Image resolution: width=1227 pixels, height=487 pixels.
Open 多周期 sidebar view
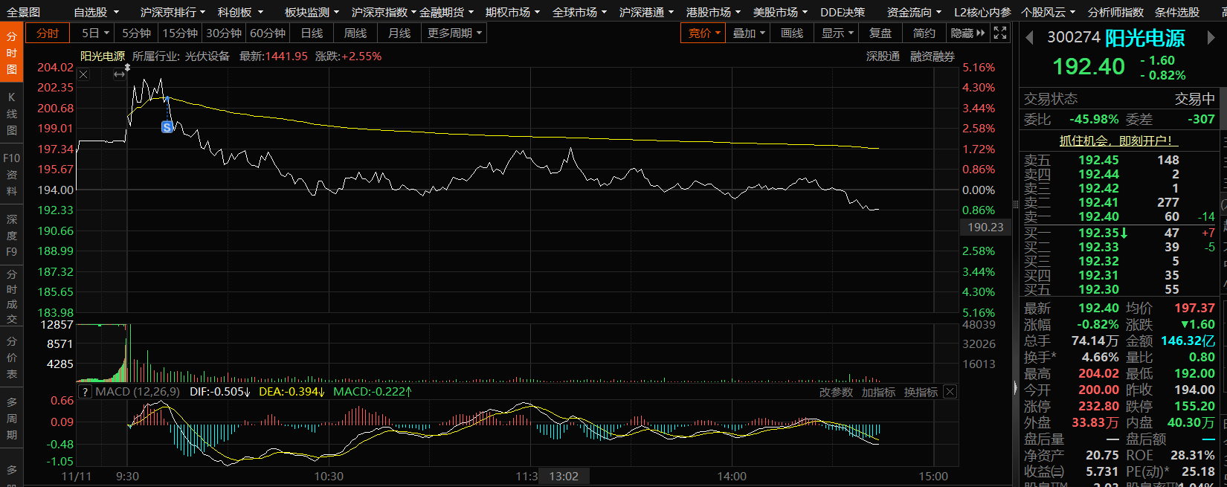(x=11, y=418)
